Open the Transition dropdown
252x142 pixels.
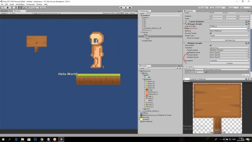coord(230,48)
